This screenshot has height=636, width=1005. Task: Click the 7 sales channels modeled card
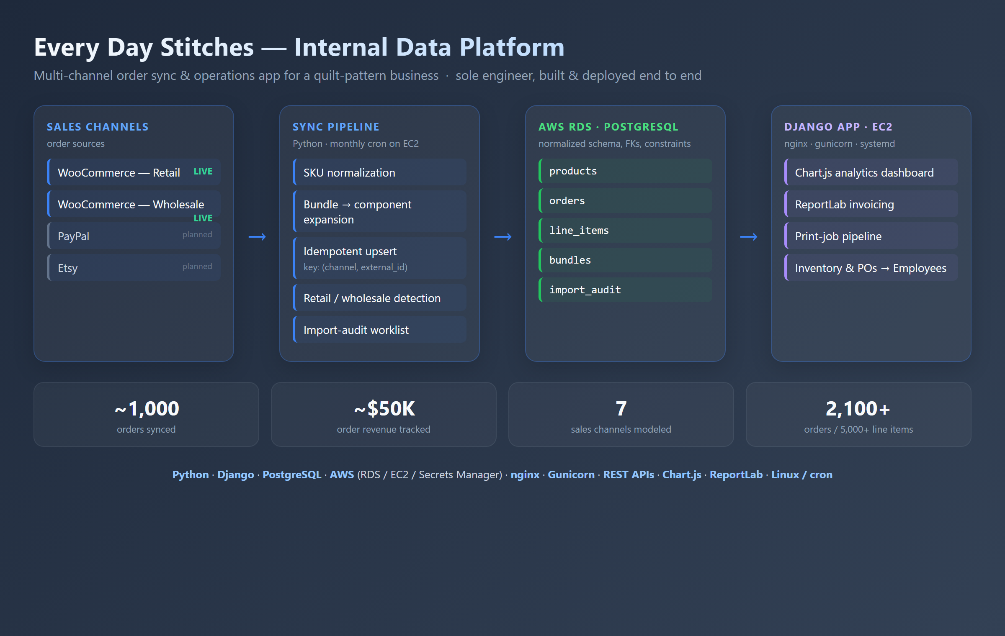coord(621,414)
